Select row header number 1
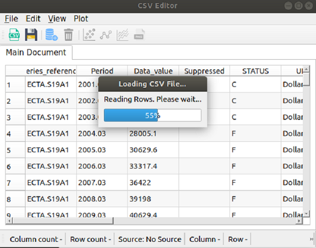 (15, 85)
